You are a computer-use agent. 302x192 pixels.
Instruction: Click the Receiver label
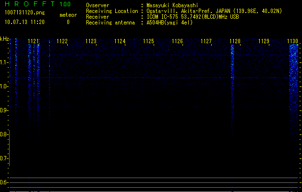pos(97,17)
